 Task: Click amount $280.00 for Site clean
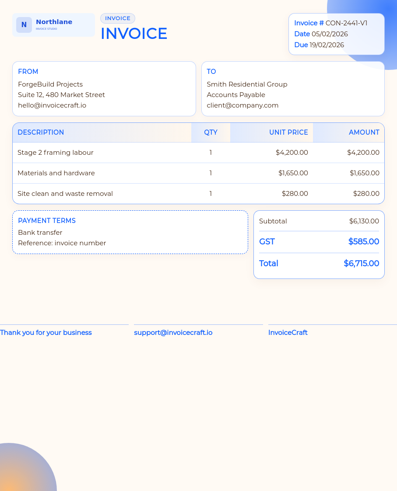click(x=366, y=194)
